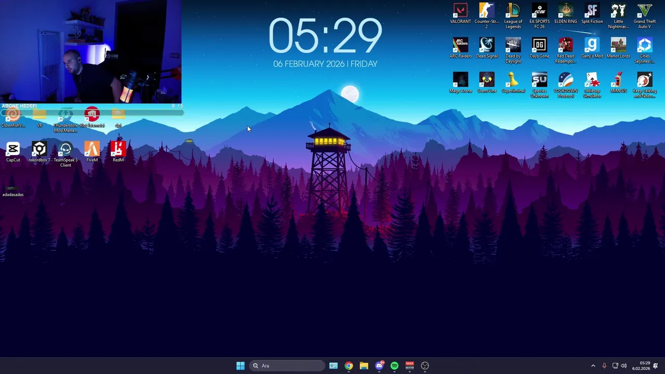Open the VALORANT desktop shortcut

(x=460, y=14)
